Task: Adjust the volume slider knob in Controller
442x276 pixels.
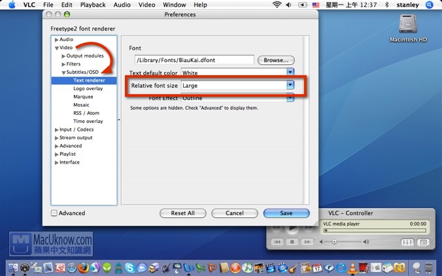Action: pyautogui.click(x=334, y=241)
